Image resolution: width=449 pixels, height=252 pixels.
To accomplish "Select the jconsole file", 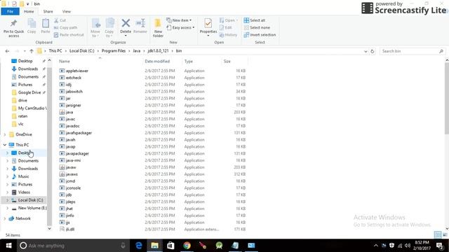I will click(x=70, y=188).
